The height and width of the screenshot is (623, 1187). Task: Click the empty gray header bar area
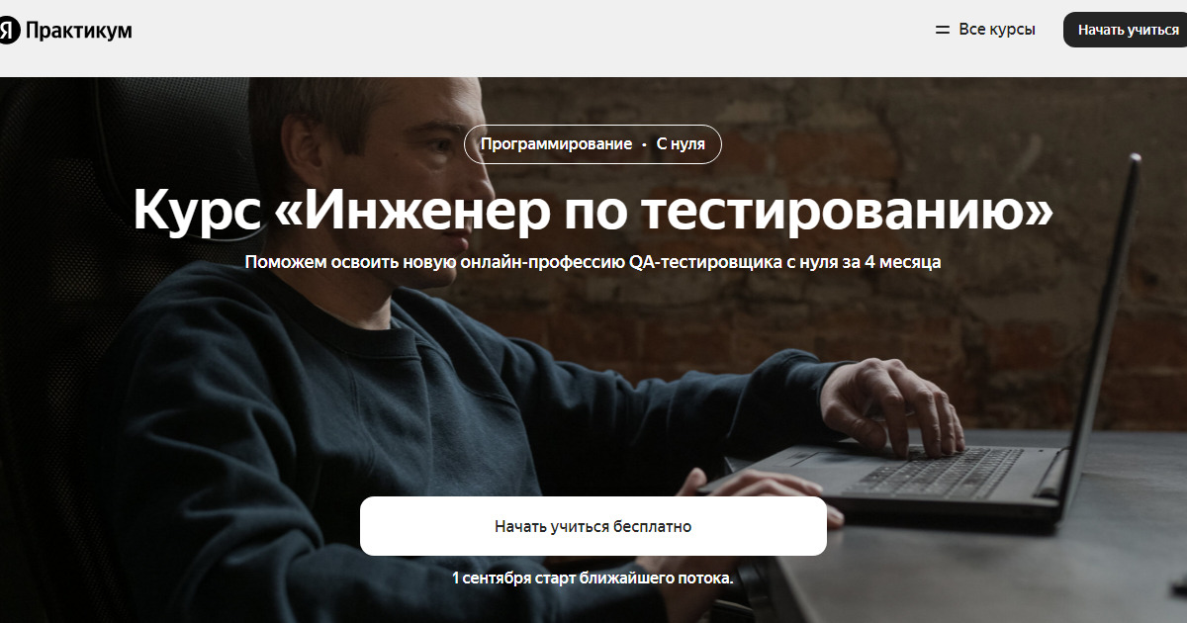pyautogui.click(x=534, y=38)
